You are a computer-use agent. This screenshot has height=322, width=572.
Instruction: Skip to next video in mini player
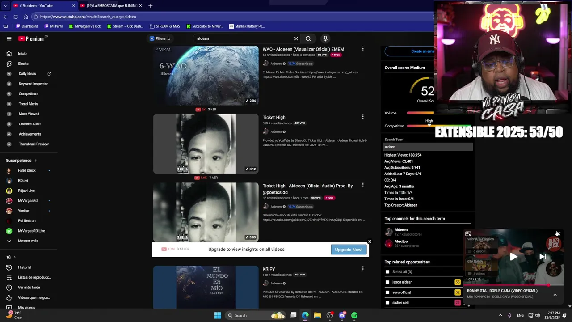[543, 257]
